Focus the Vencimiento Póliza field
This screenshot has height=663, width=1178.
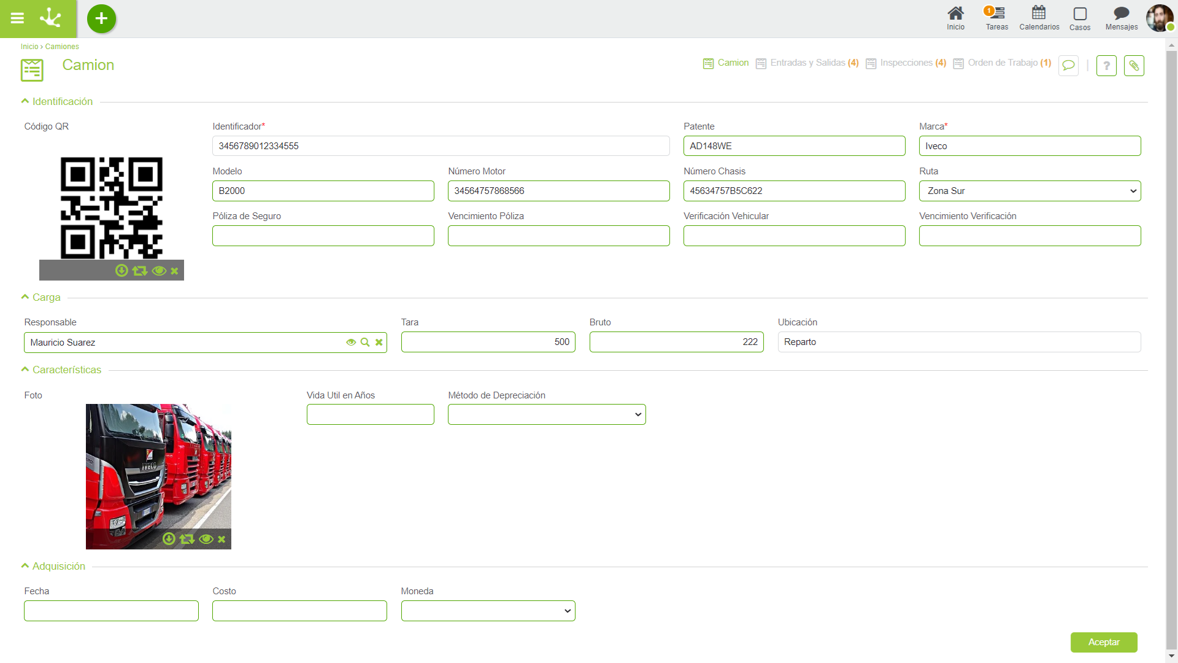coord(558,236)
